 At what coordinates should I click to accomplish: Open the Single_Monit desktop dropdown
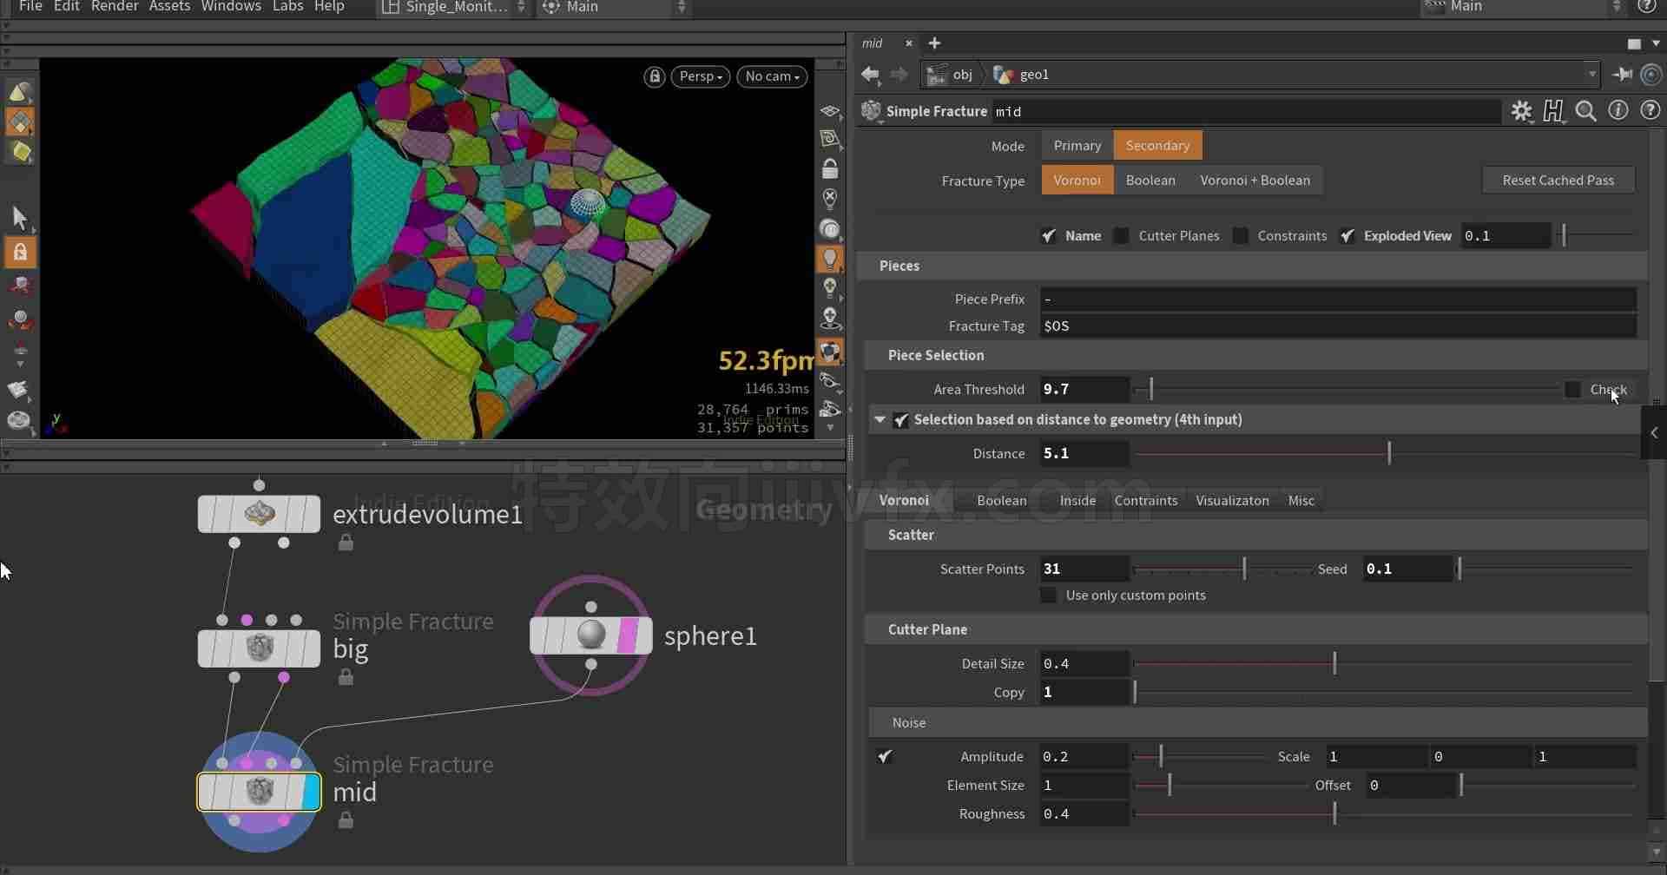coord(454,7)
